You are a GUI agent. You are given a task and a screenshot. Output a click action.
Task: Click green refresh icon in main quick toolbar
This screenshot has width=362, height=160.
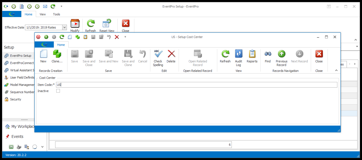[x=53, y=6]
